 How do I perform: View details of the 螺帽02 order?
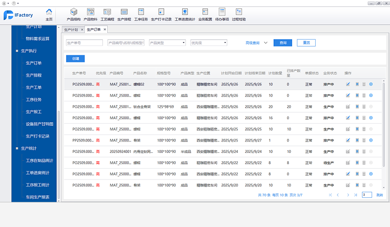point(357,84)
